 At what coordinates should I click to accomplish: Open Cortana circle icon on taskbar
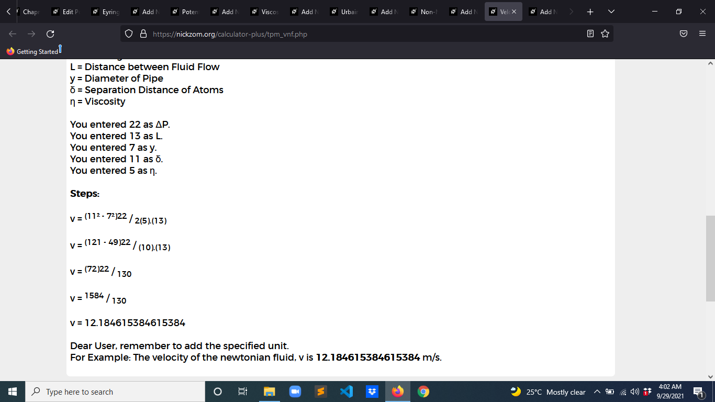coord(218,392)
